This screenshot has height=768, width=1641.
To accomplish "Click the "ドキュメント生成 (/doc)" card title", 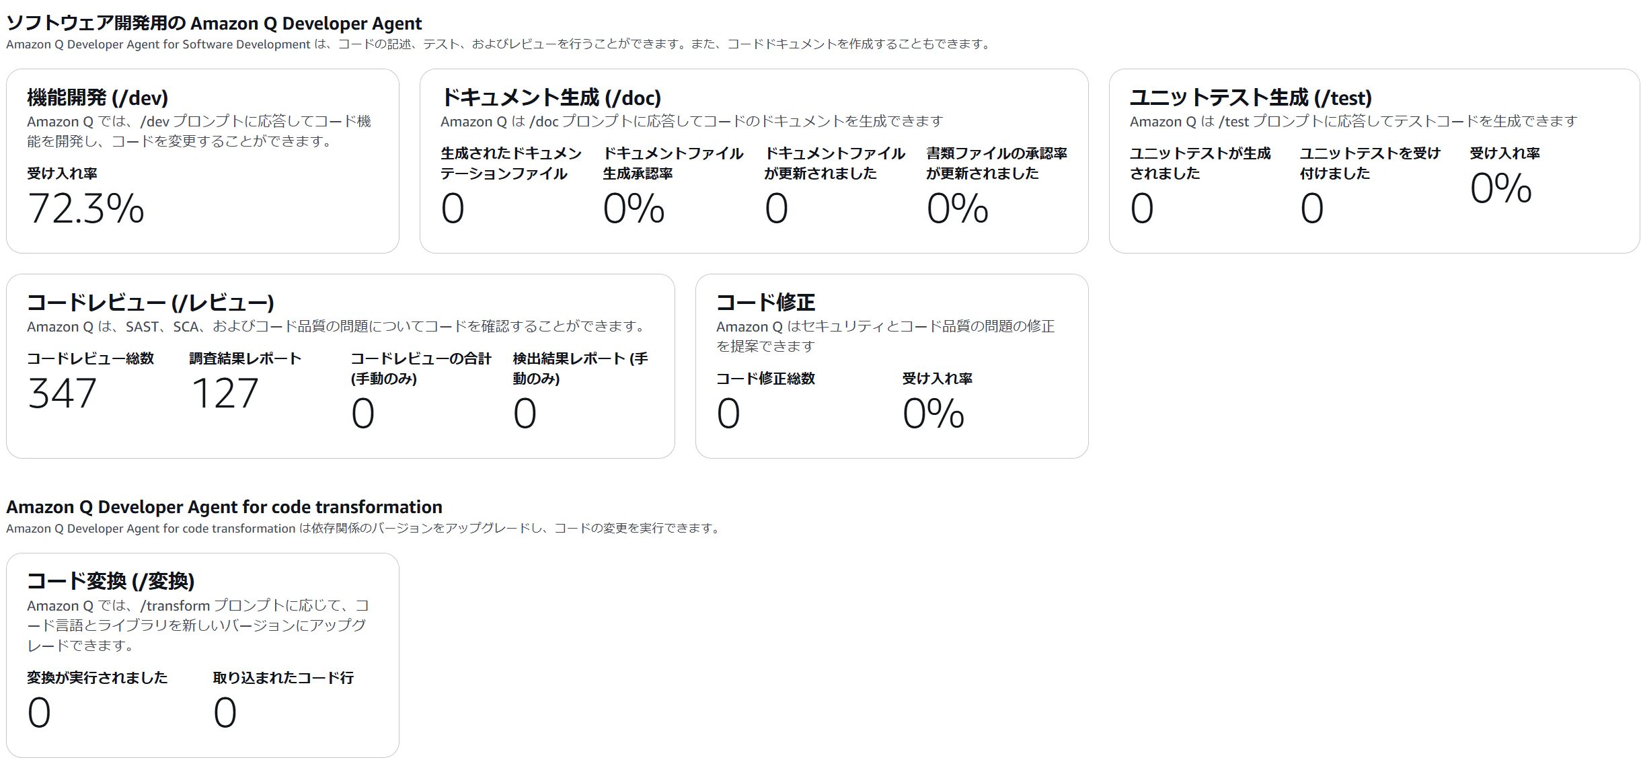I will (x=551, y=98).
